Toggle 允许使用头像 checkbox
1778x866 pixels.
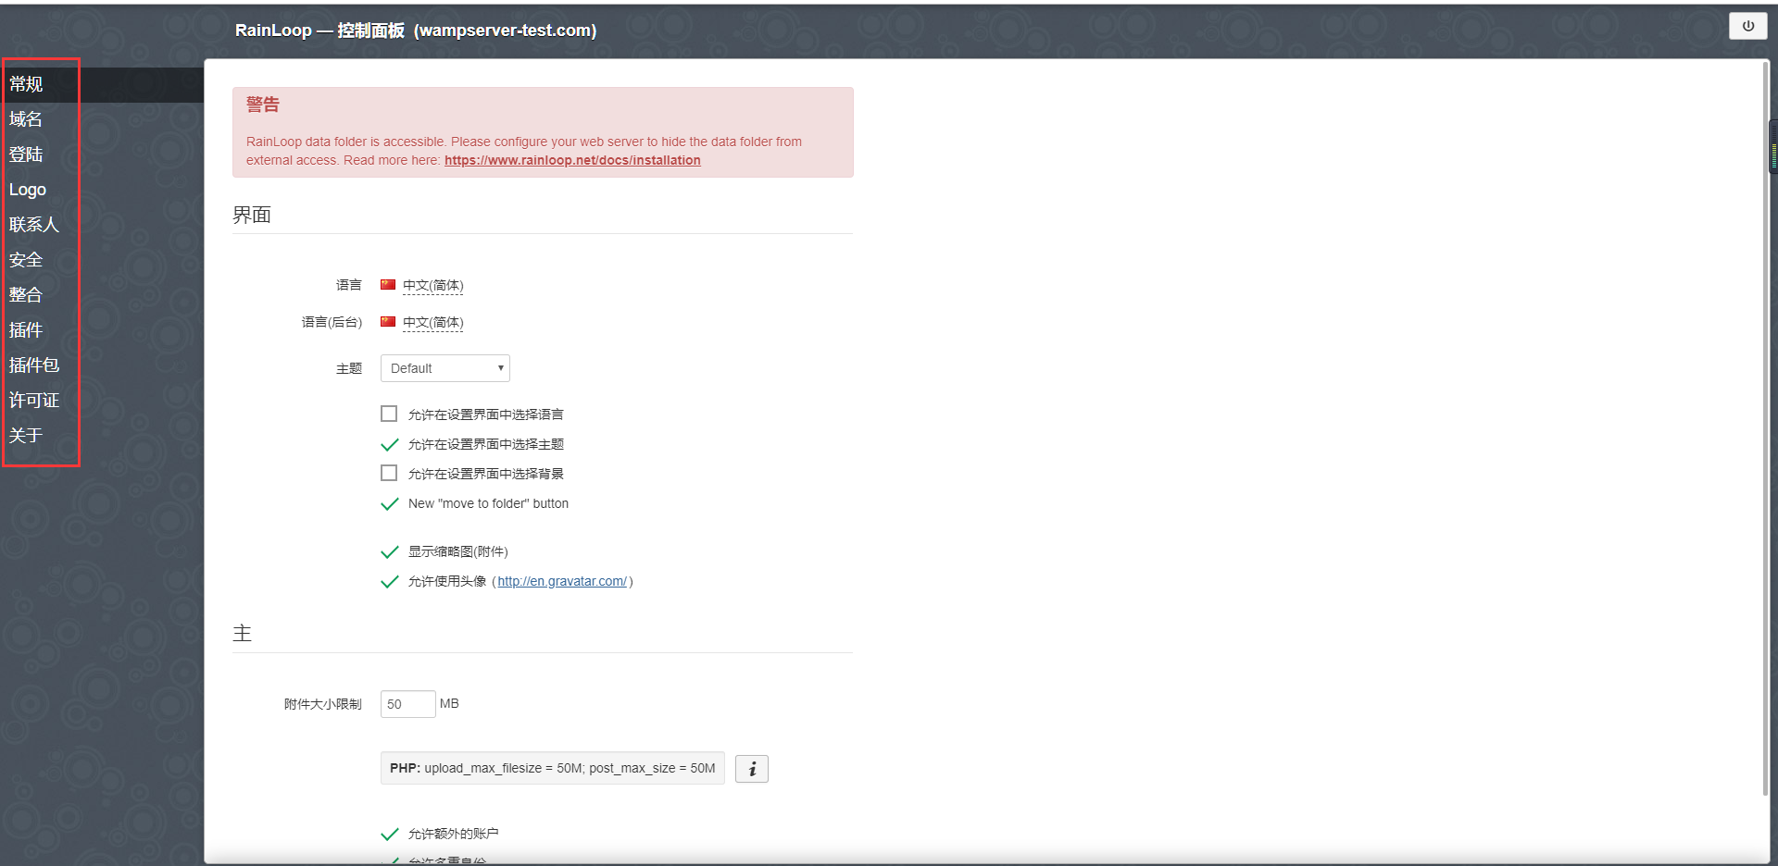point(389,581)
